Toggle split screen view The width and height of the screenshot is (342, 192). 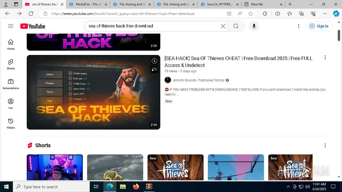click(278, 14)
